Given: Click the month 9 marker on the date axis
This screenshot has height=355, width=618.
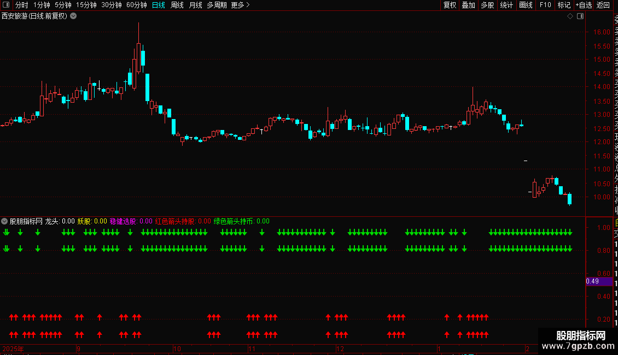Looking at the screenshot, I should 78,348.
